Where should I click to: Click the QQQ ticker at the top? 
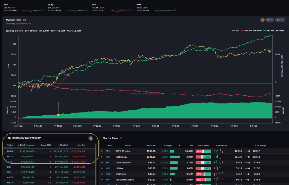click(x=50, y=5)
